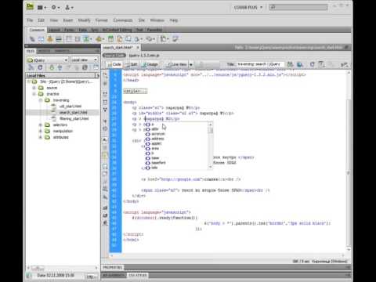Insert Date icon in Common toolbar
Viewport: 376px width, 282px height.
(x=110, y=39)
